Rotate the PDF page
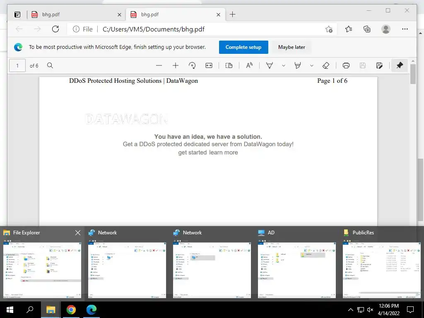This screenshot has width=424, height=318. (x=192, y=65)
